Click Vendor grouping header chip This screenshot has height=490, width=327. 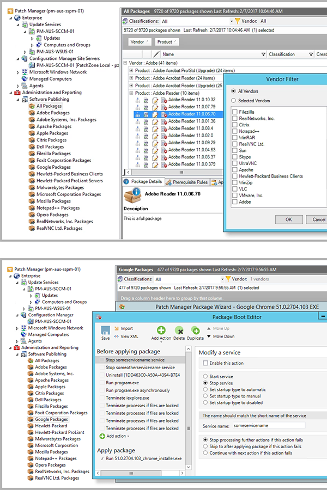(140, 42)
